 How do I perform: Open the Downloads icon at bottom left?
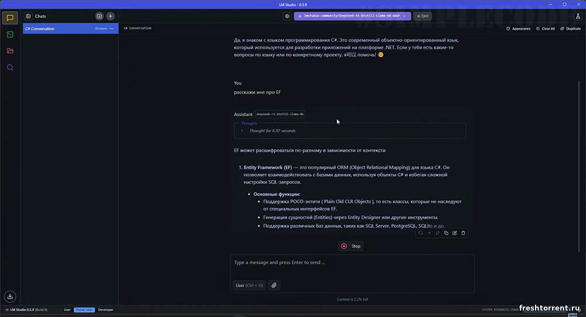tap(10, 296)
